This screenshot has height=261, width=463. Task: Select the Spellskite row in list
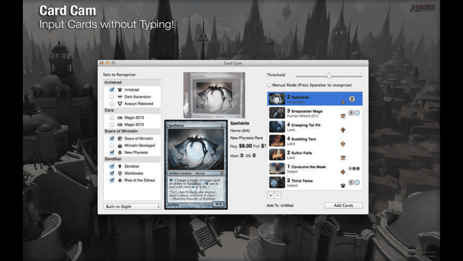315,99
